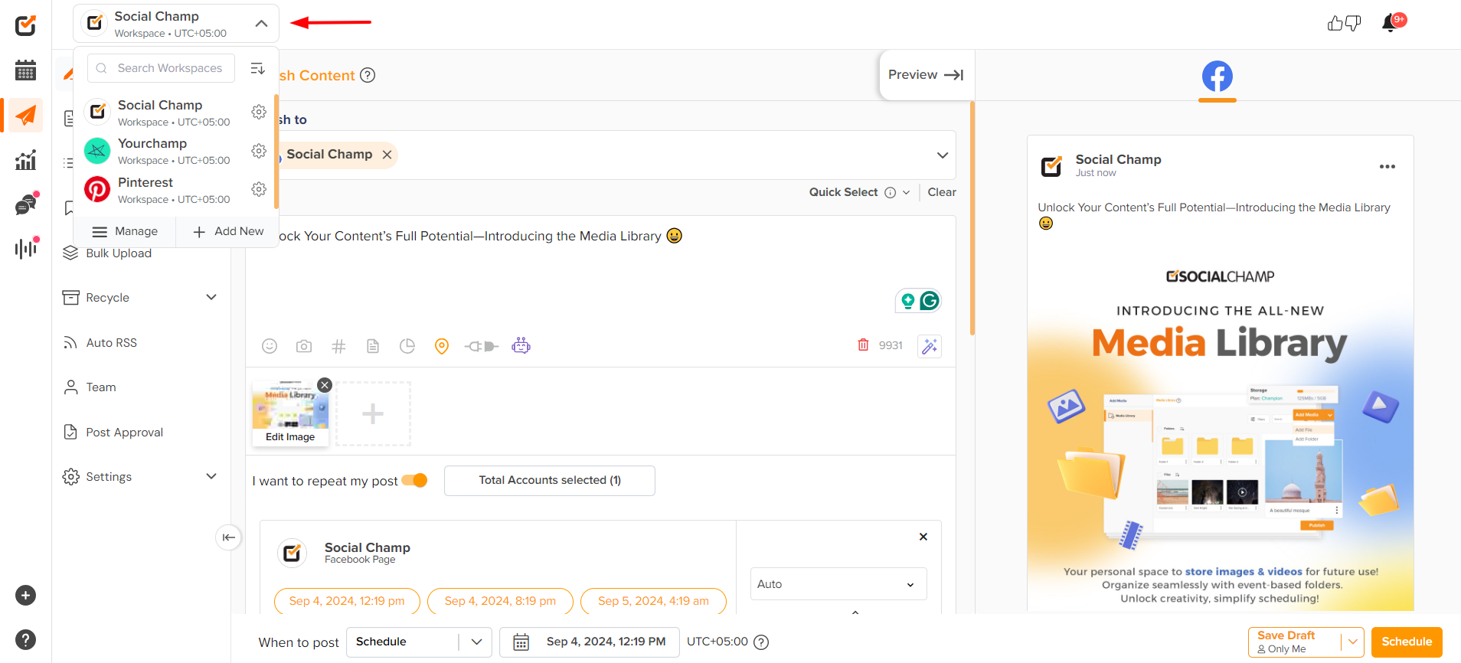This screenshot has height=663, width=1461.
Task: Remove Social Champ account chip
Action: coord(387,155)
